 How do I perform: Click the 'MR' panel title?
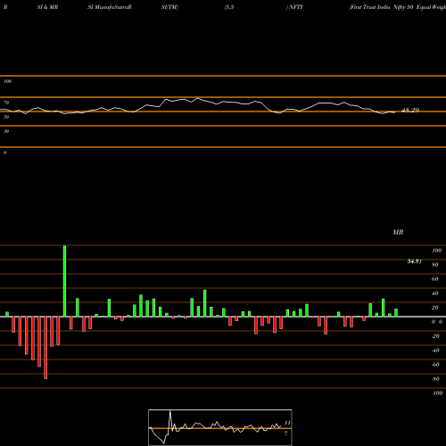tap(398, 232)
